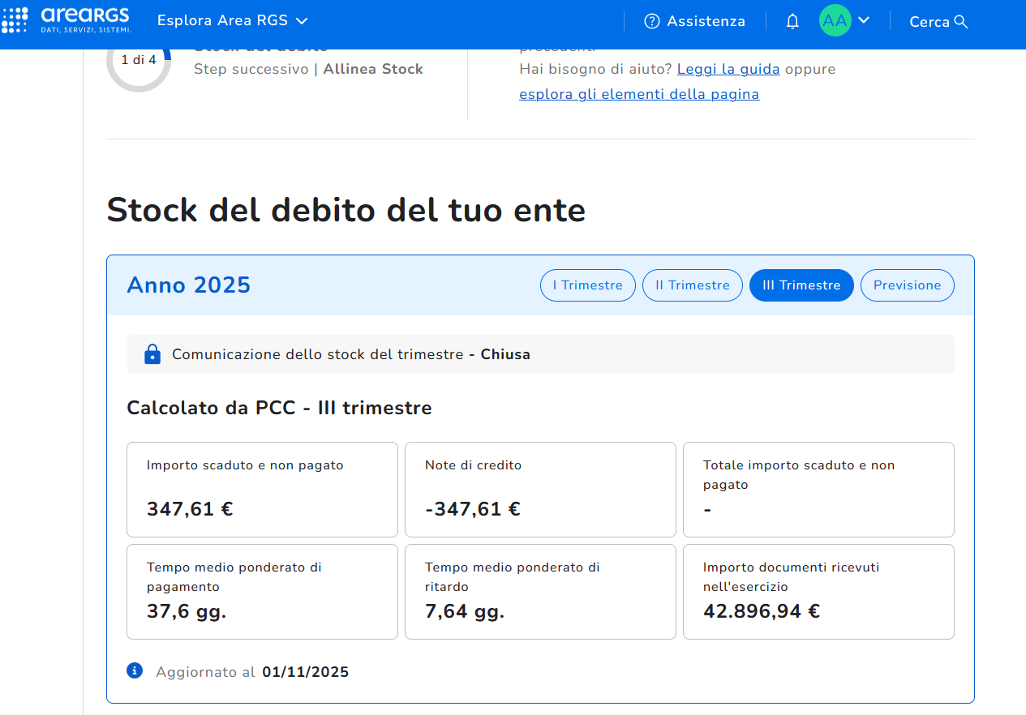This screenshot has height=715, width=1026.
Task: Select the III Trimestre tab
Action: click(801, 285)
